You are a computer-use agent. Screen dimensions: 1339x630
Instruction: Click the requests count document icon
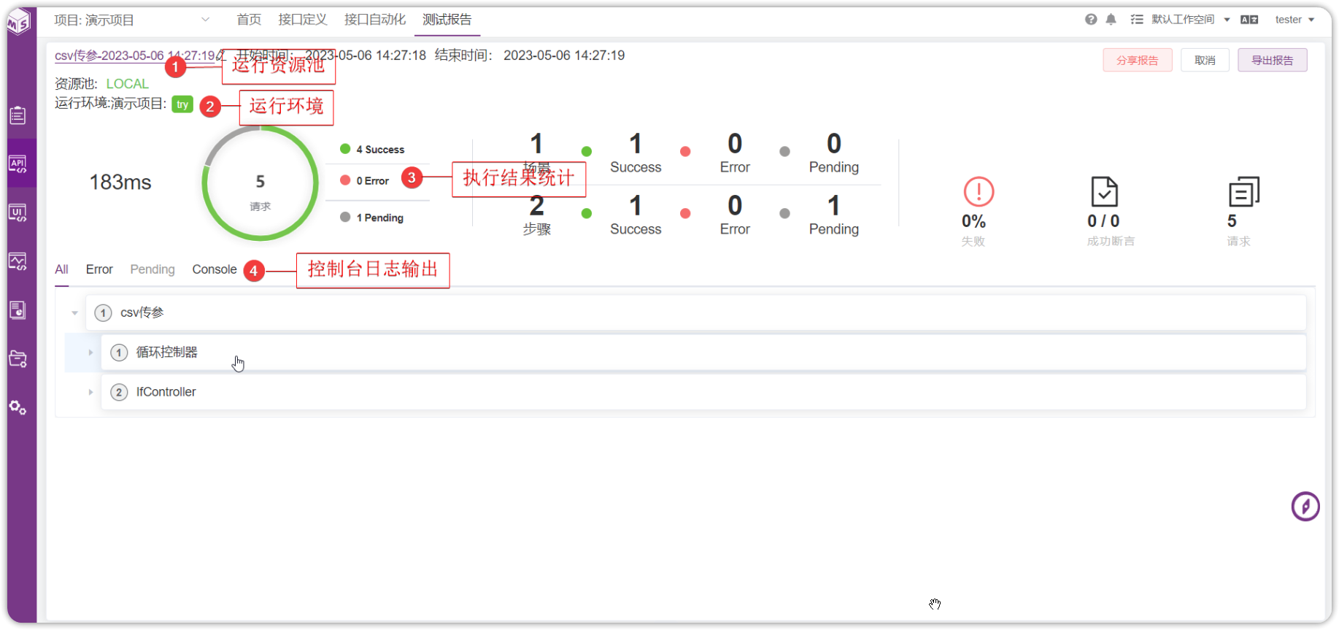click(x=1244, y=191)
